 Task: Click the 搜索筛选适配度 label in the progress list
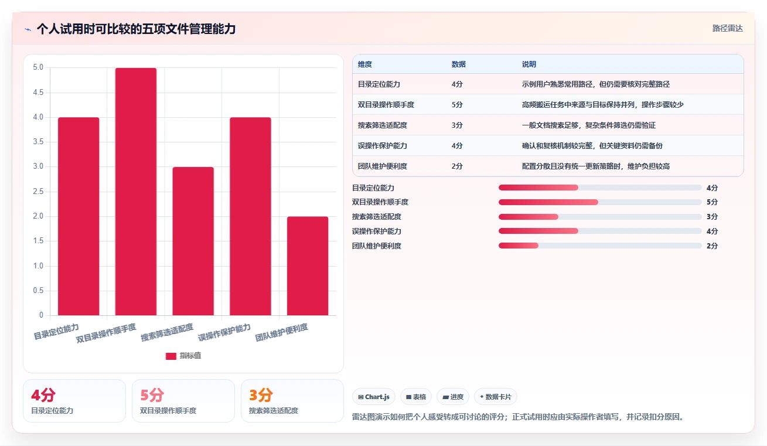(377, 217)
